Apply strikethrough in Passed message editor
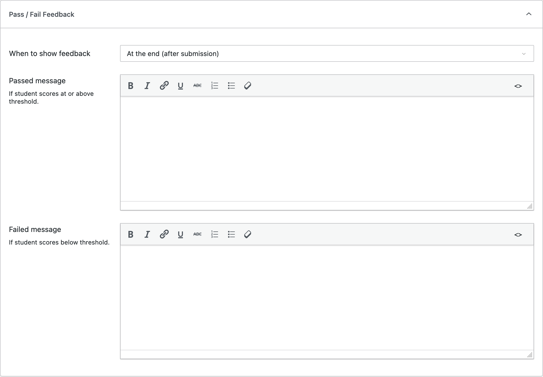The width and height of the screenshot is (543, 377). pos(197,86)
